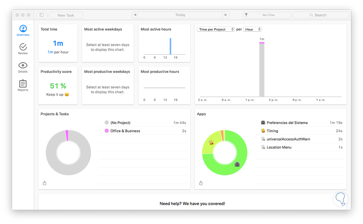Select the Preferencias del Sistema app row
This screenshot has width=363, height=224.
pos(299,123)
